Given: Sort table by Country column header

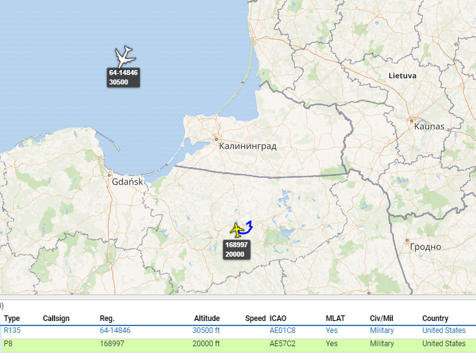Looking at the screenshot, I should point(435,318).
